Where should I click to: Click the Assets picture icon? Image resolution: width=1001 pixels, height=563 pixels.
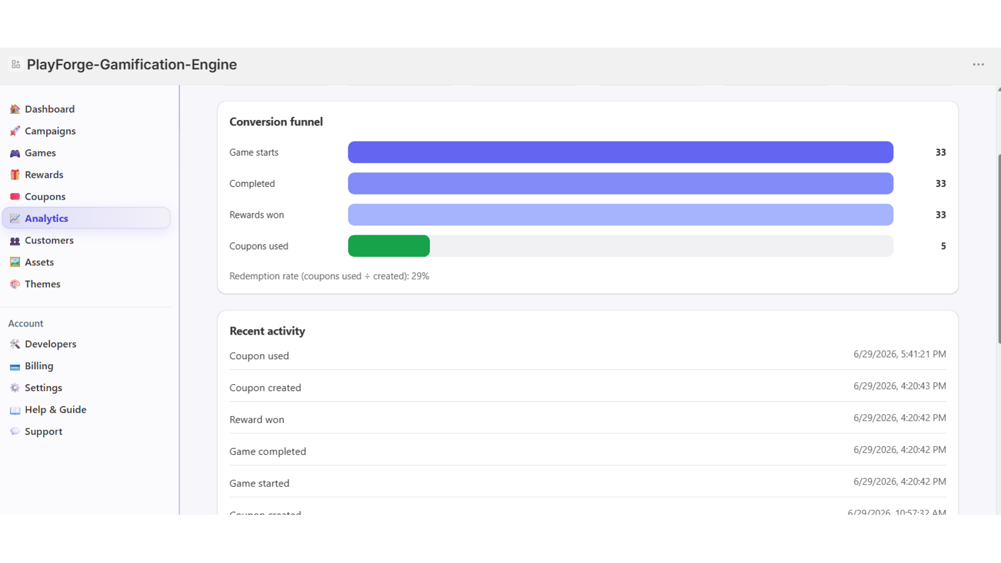15,262
